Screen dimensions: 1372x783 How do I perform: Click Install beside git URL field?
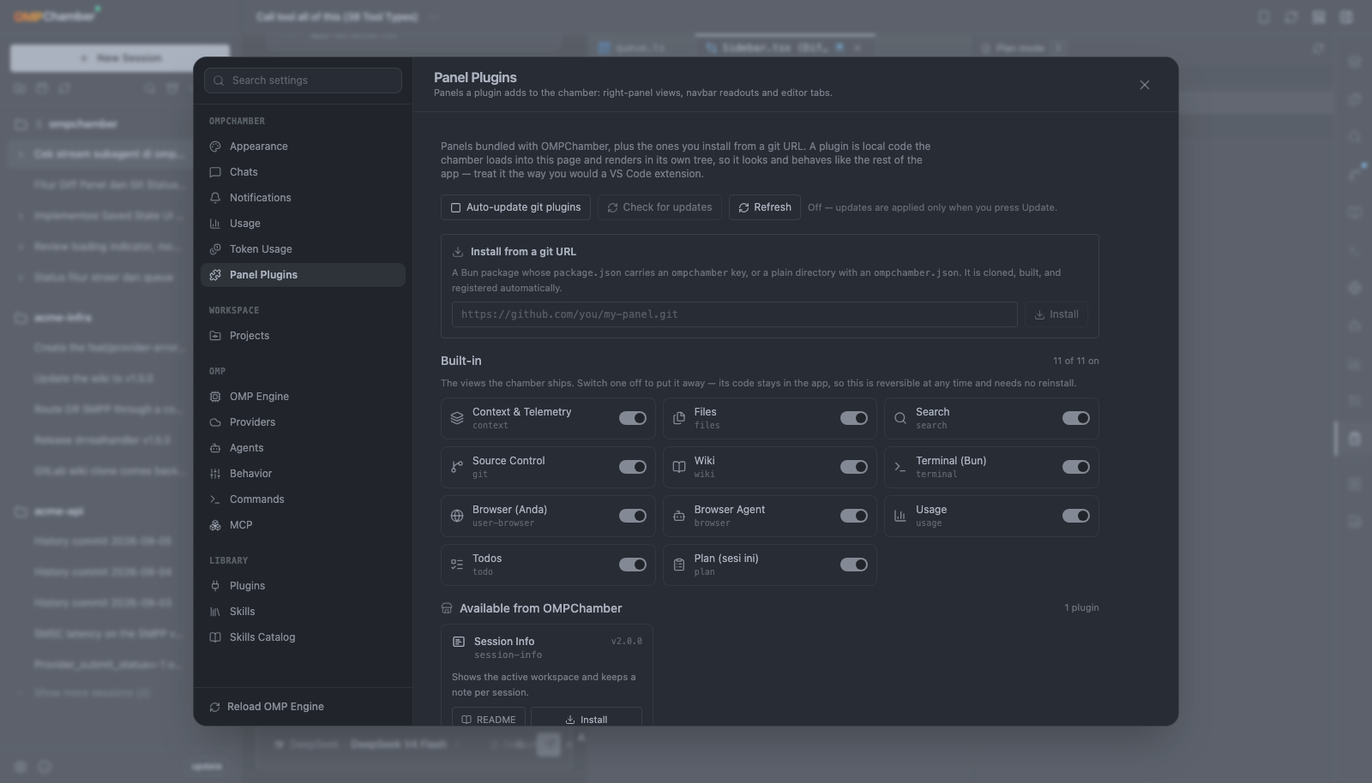point(1056,314)
